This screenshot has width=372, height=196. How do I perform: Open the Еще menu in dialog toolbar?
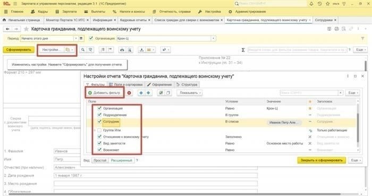pos(353,93)
